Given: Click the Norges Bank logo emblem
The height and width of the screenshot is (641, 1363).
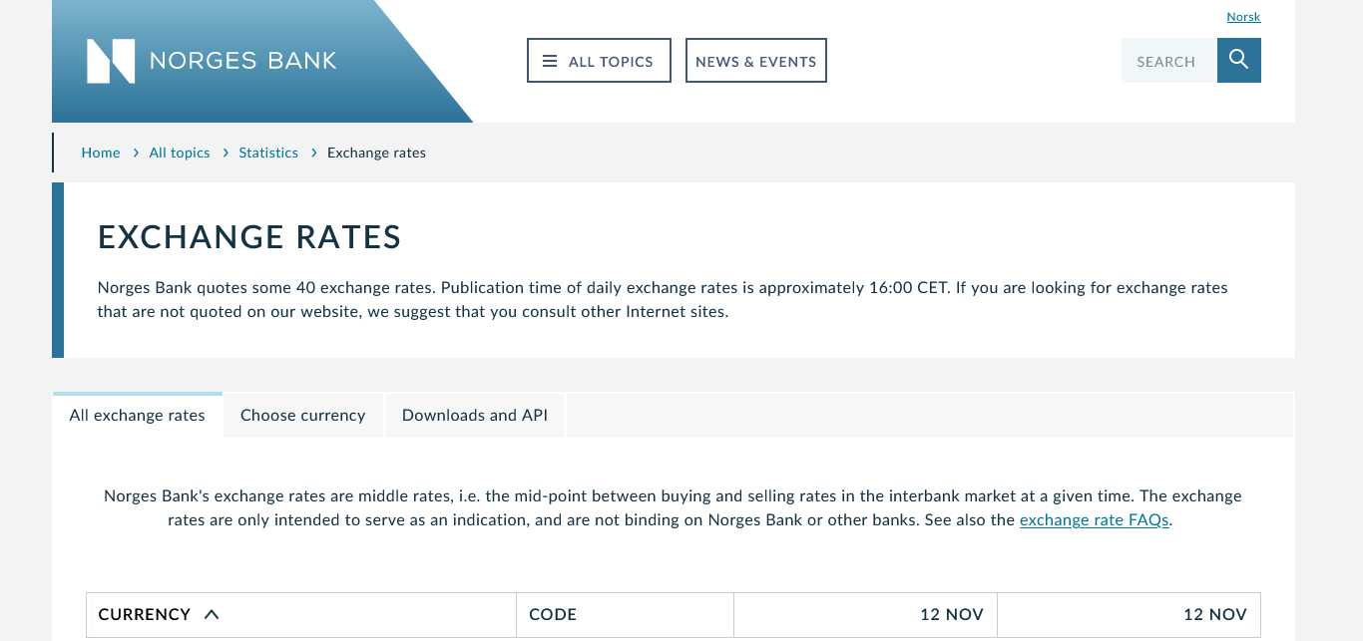Looking at the screenshot, I should (x=111, y=61).
